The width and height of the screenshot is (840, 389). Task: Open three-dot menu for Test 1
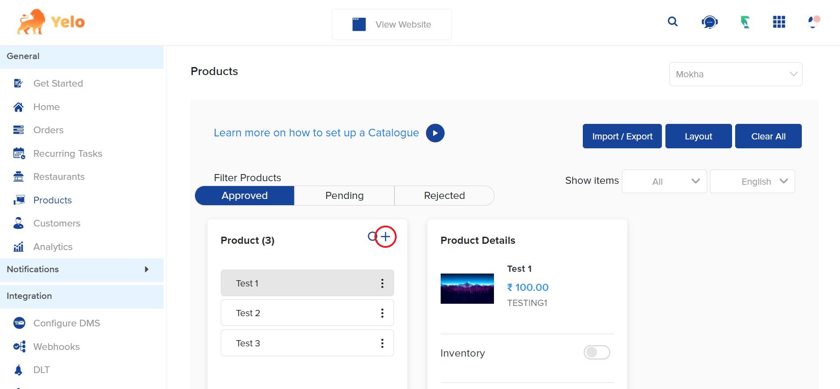pos(382,283)
